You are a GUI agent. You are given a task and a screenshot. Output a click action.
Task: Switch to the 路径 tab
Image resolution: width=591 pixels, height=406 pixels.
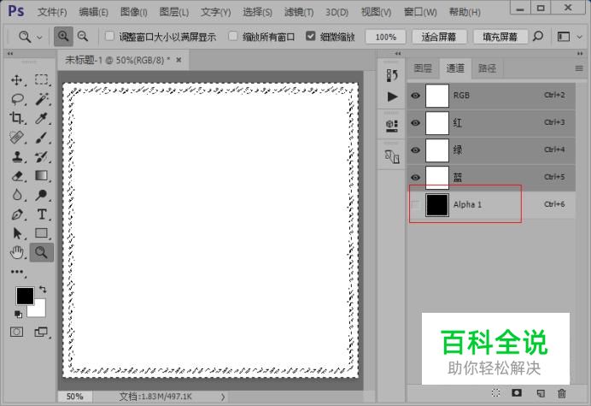point(487,68)
